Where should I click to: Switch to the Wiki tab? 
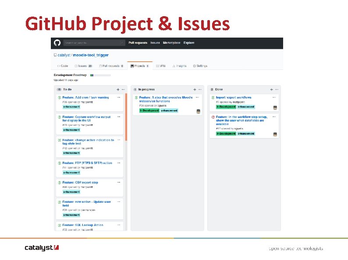pyautogui.click(x=161, y=66)
